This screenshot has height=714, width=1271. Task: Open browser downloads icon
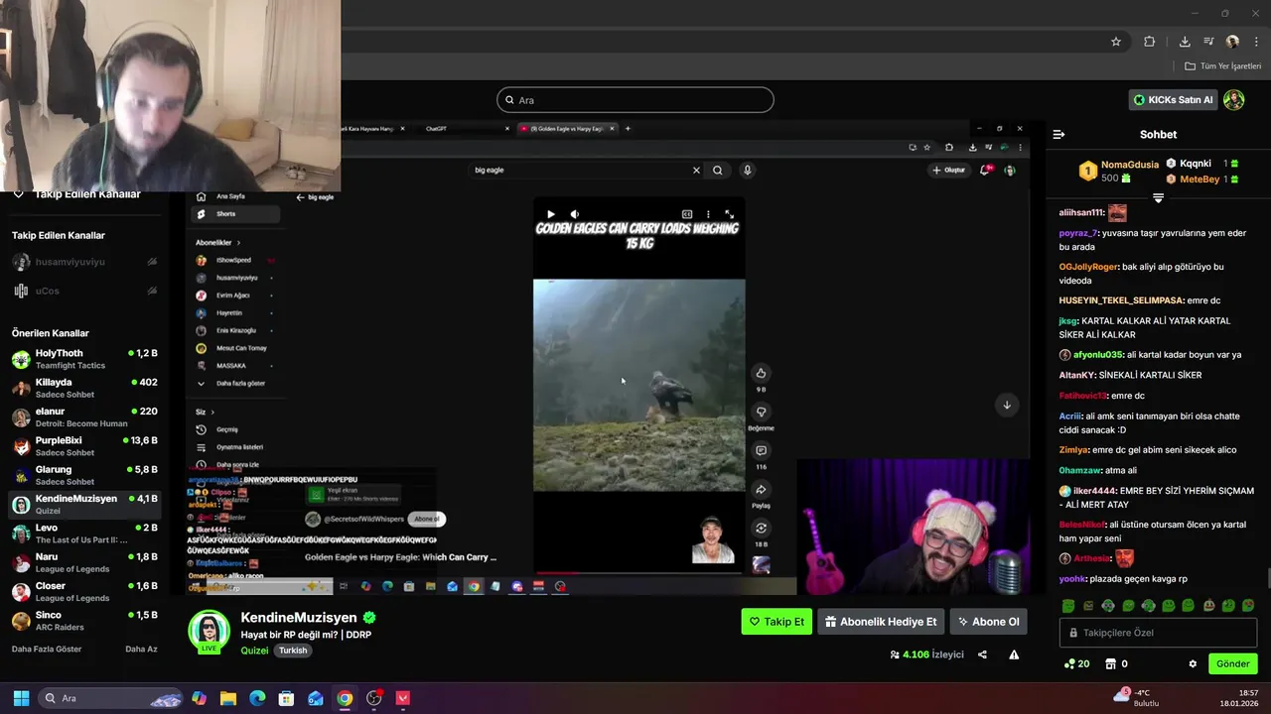point(1185,42)
